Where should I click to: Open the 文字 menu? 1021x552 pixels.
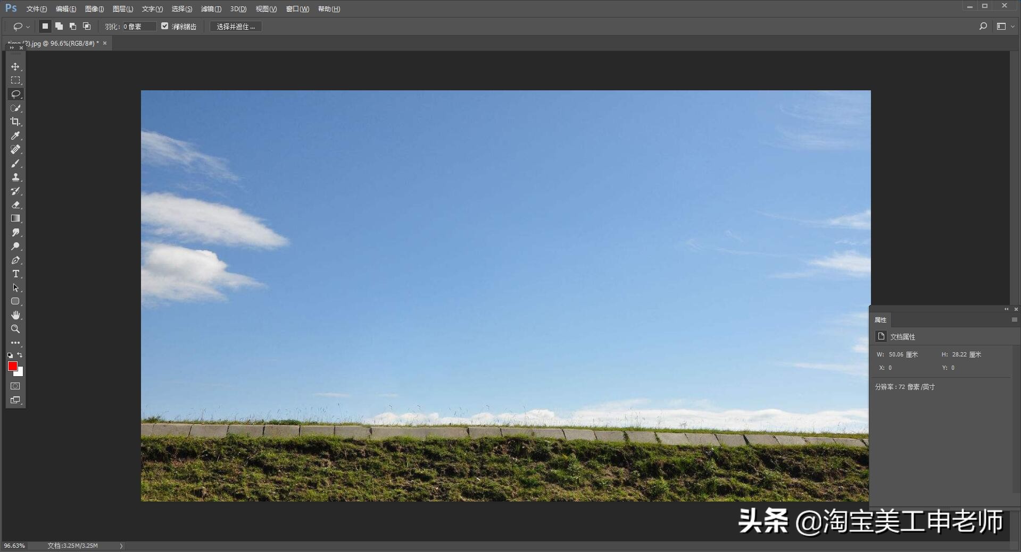pyautogui.click(x=152, y=9)
